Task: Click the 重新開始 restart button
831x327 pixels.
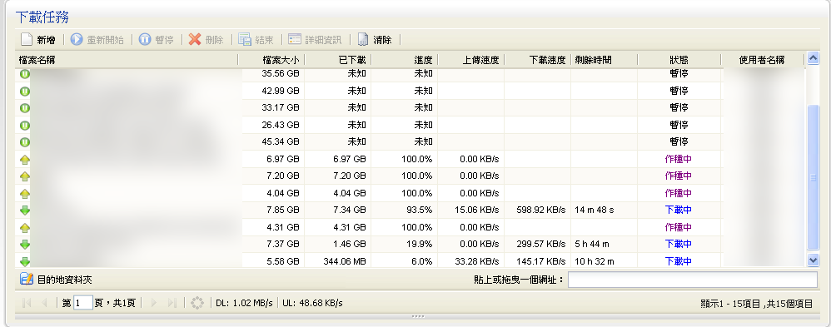Action: tap(97, 40)
